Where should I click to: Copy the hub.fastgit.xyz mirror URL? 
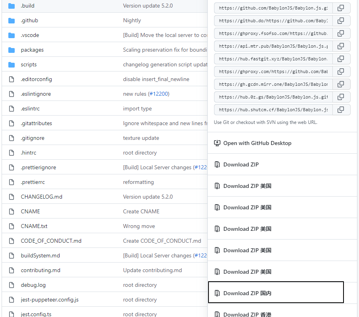[x=341, y=59]
